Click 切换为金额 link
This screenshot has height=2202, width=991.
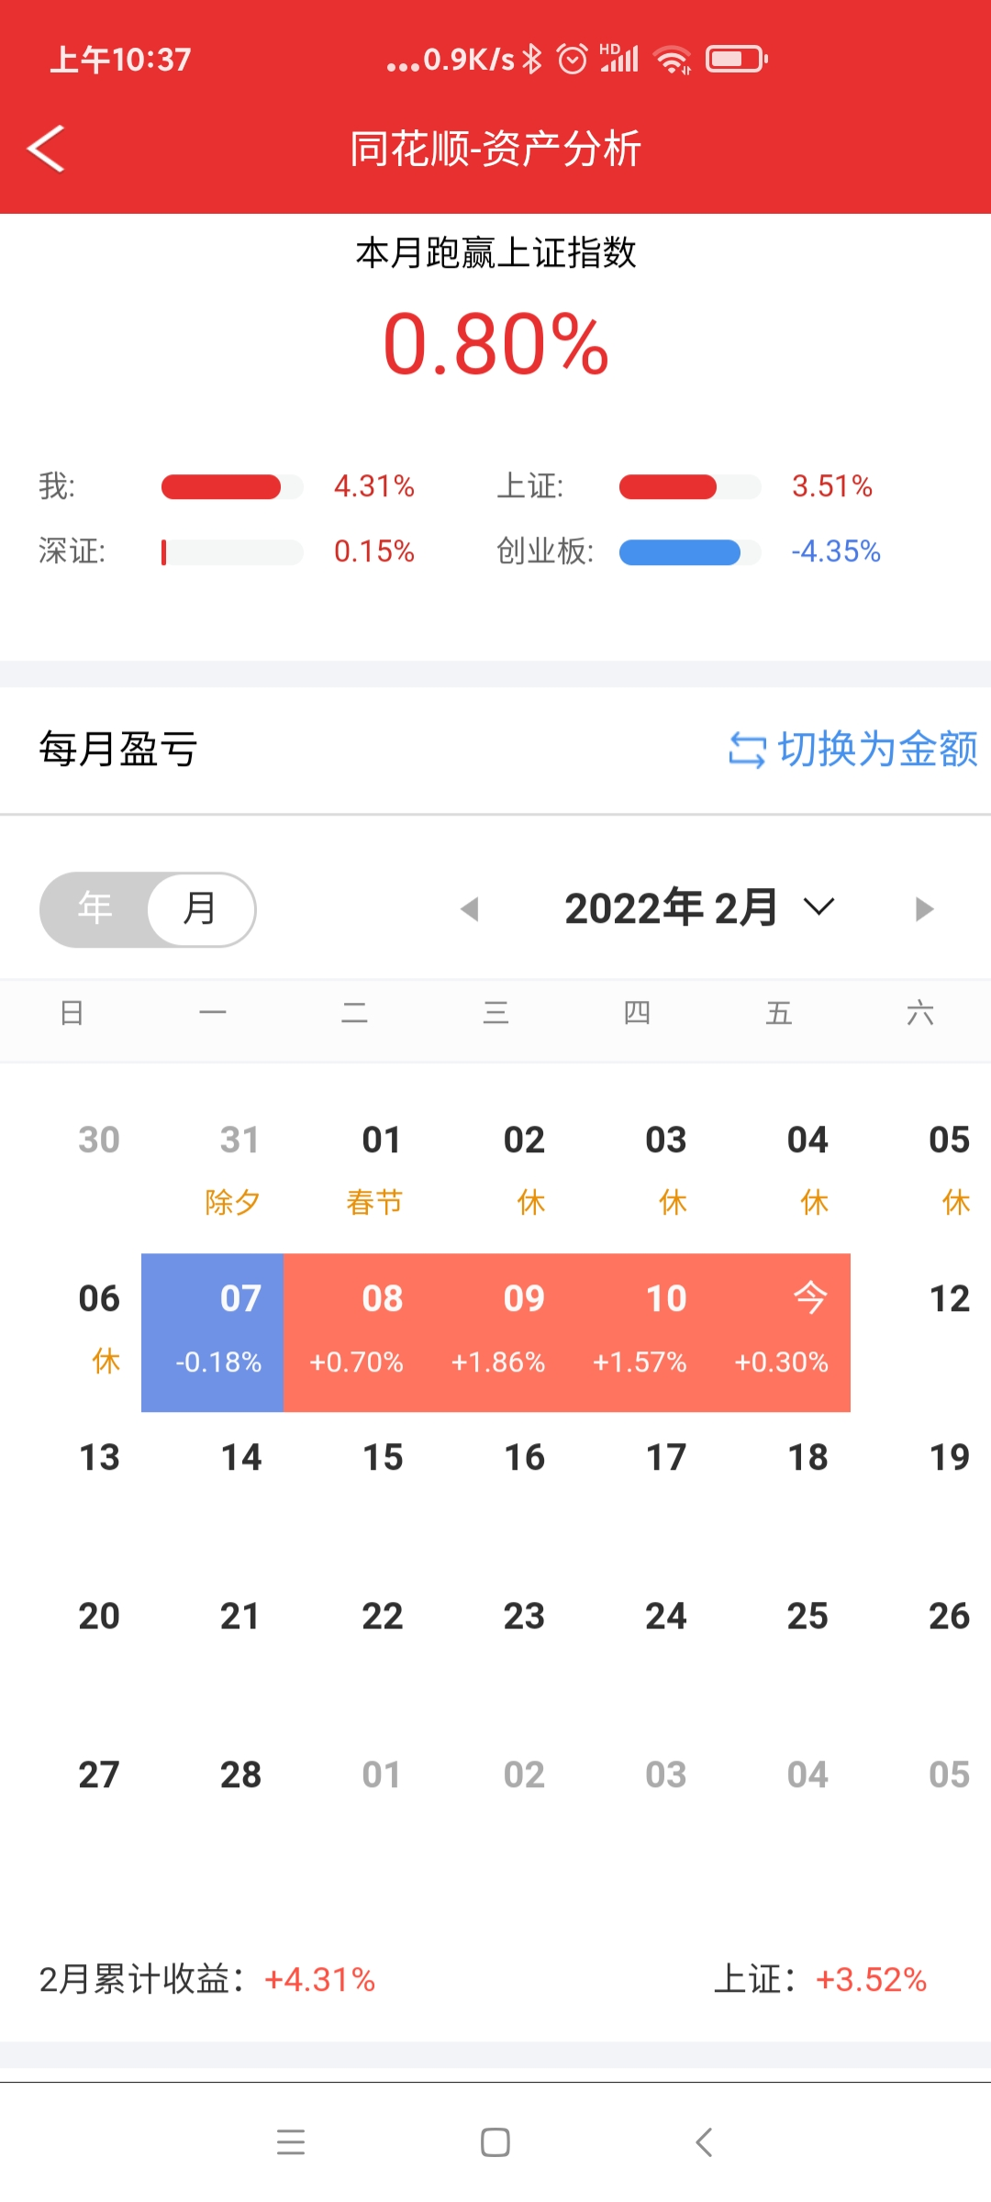[x=877, y=750]
